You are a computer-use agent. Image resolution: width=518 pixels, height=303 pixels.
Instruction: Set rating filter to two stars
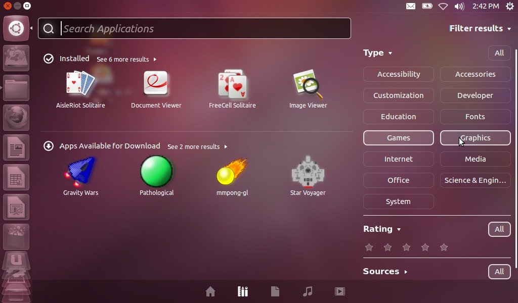point(387,247)
